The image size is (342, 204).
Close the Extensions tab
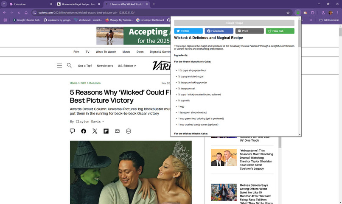point(51,4)
